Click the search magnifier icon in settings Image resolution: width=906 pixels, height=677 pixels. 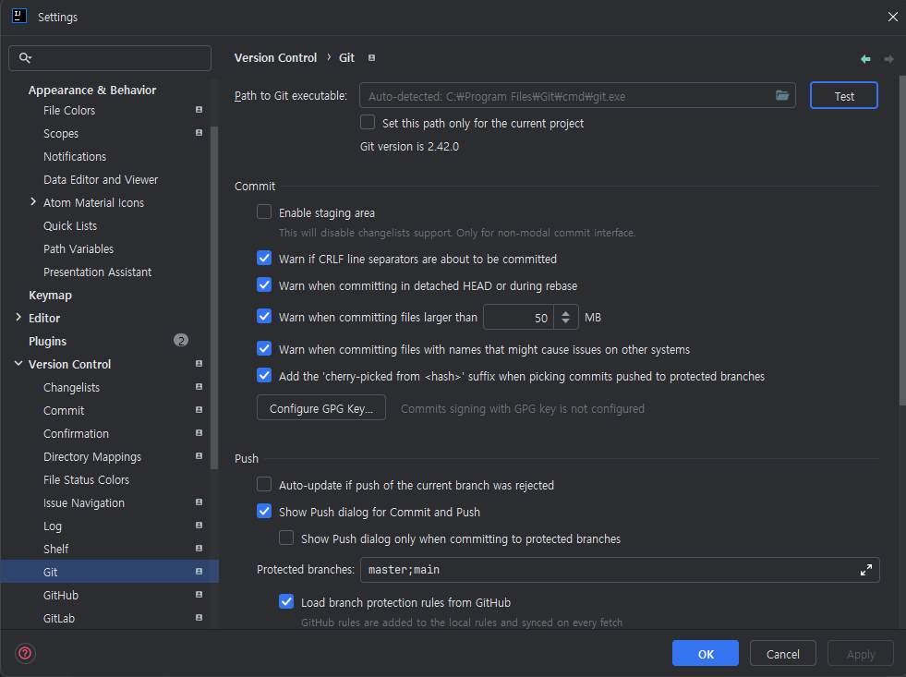25,58
